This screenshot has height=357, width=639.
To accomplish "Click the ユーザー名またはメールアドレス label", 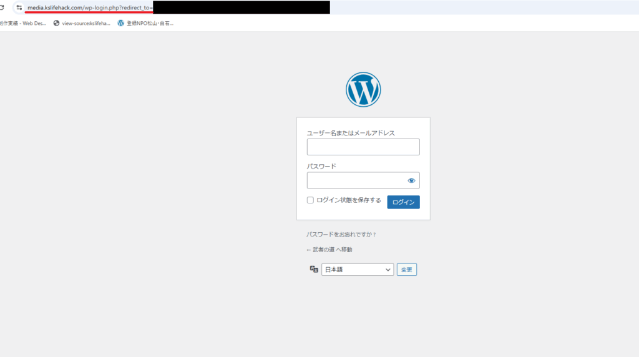I will (351, 133).
